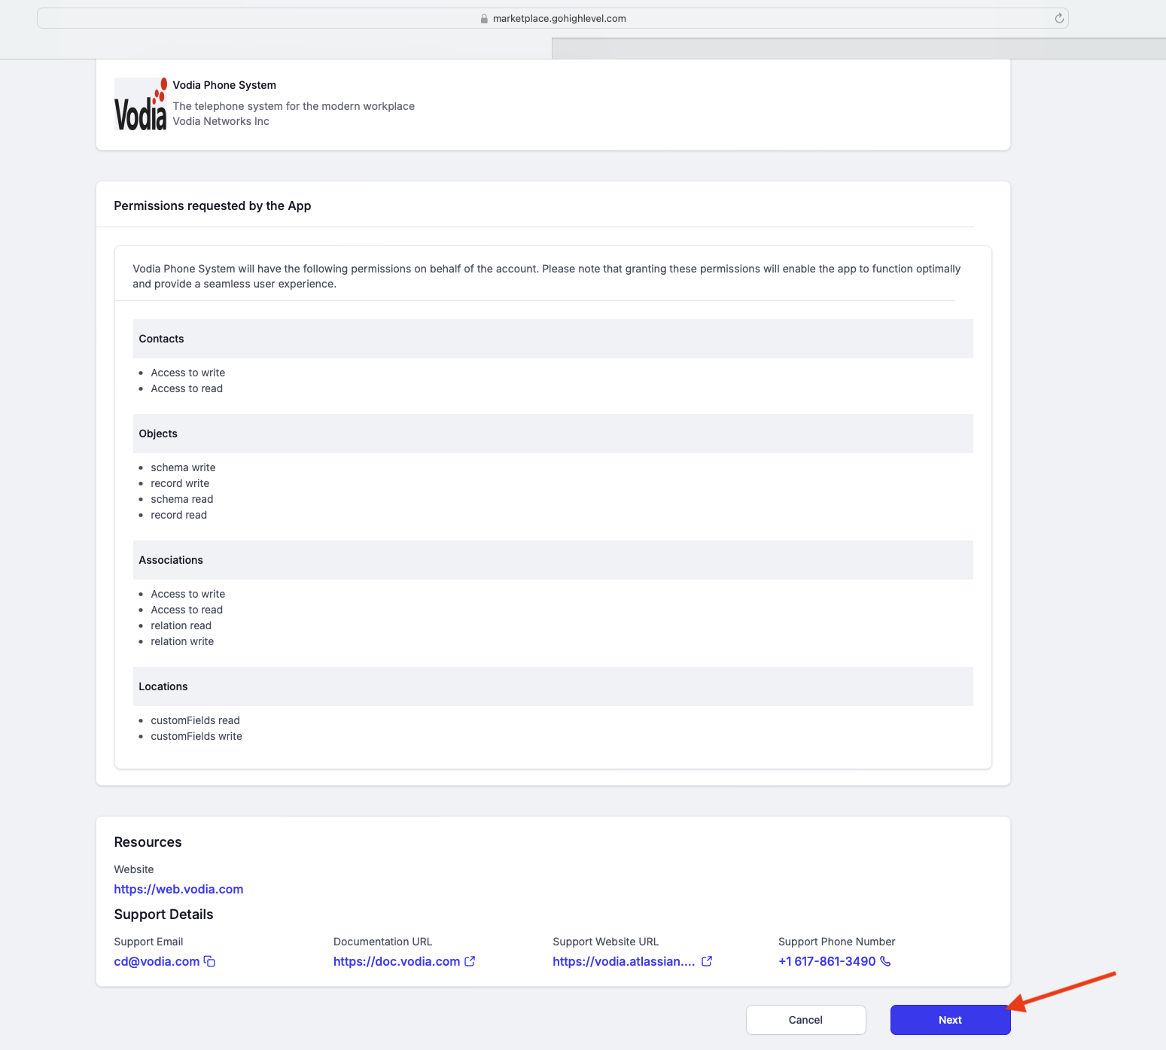
Task: Click the phone icon beside support number
Action: [x=885, y=961]
